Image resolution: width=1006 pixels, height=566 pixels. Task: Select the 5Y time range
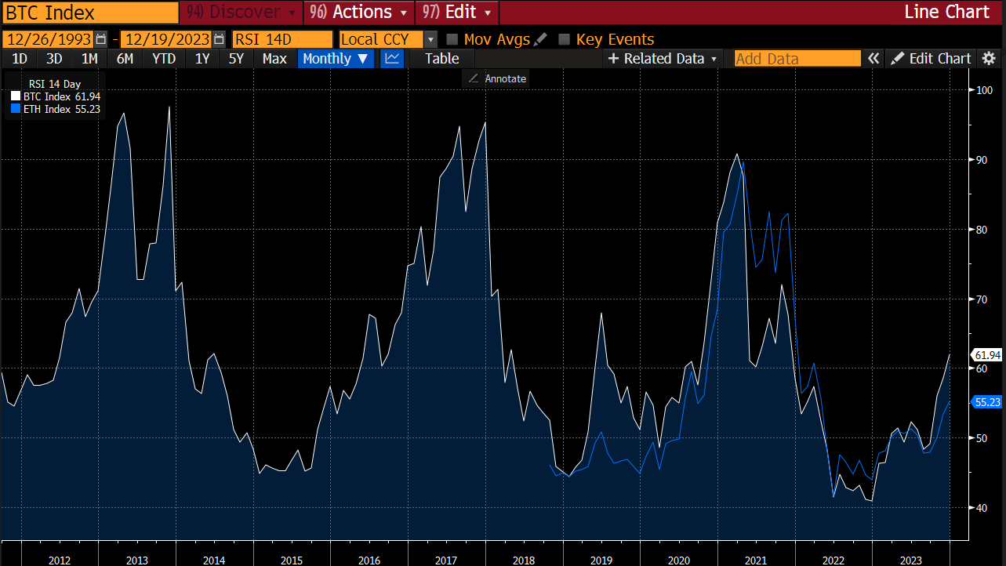pyautogui.click(x=236, y=59)
